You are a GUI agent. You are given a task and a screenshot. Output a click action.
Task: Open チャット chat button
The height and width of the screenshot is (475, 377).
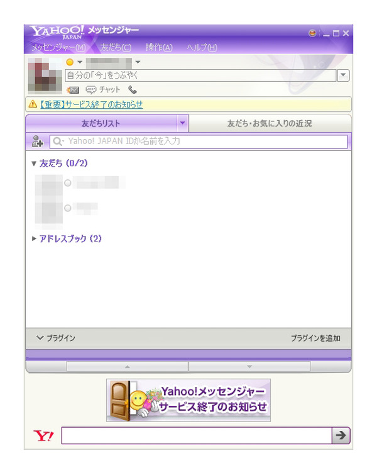click(x=103, y=90)
